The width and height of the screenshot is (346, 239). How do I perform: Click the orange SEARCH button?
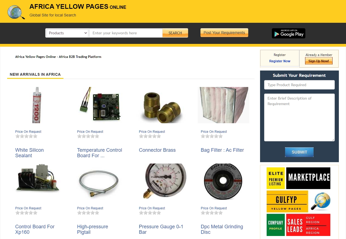pos(175,33)
